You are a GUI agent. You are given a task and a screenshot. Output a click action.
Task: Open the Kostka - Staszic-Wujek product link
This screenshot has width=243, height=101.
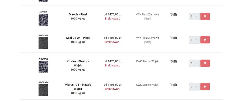(78, 63)
